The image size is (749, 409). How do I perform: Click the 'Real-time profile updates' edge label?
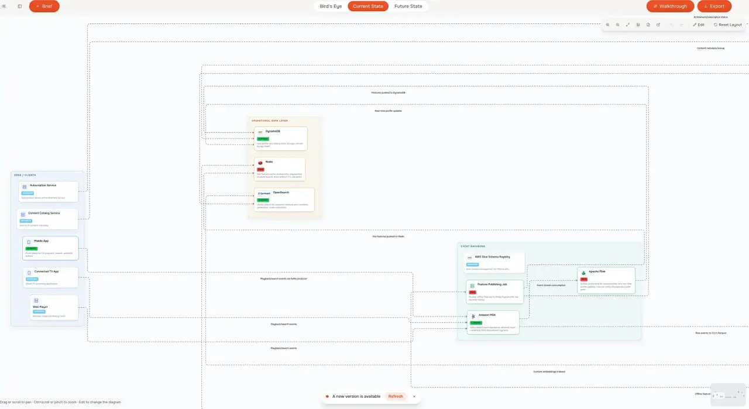tap(388, 111)
